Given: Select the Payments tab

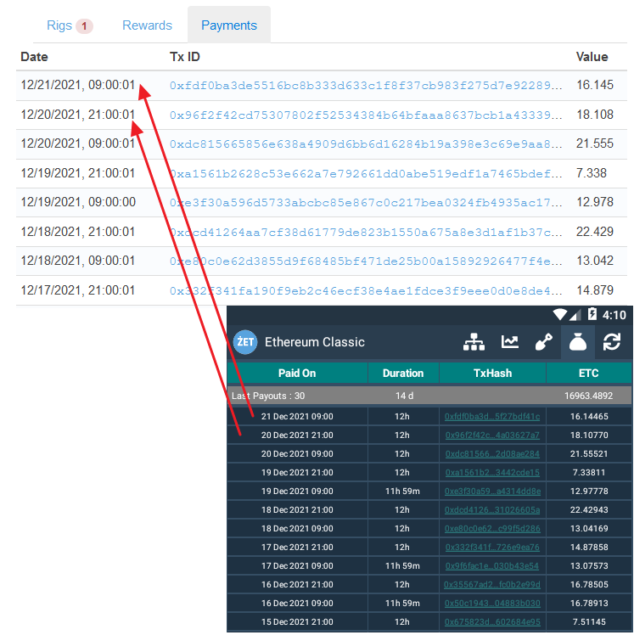Looking at the screenshot, I should tap(229, 25).
